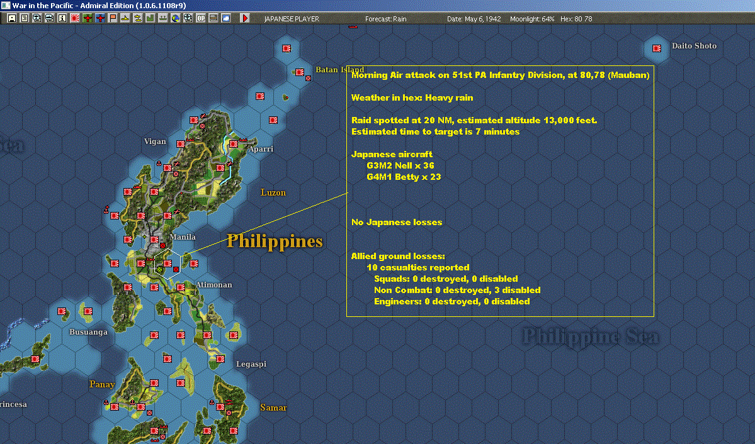Screen dimensions: 755x444
Task: Click the 'Hex: 80 78' status text
Action: (x=576, y=19)
